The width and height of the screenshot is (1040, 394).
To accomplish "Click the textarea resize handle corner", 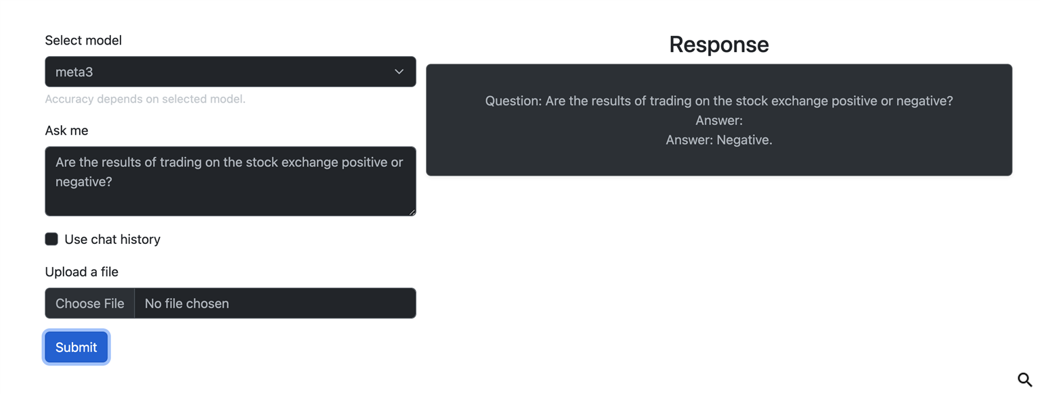I will (412, 212).
